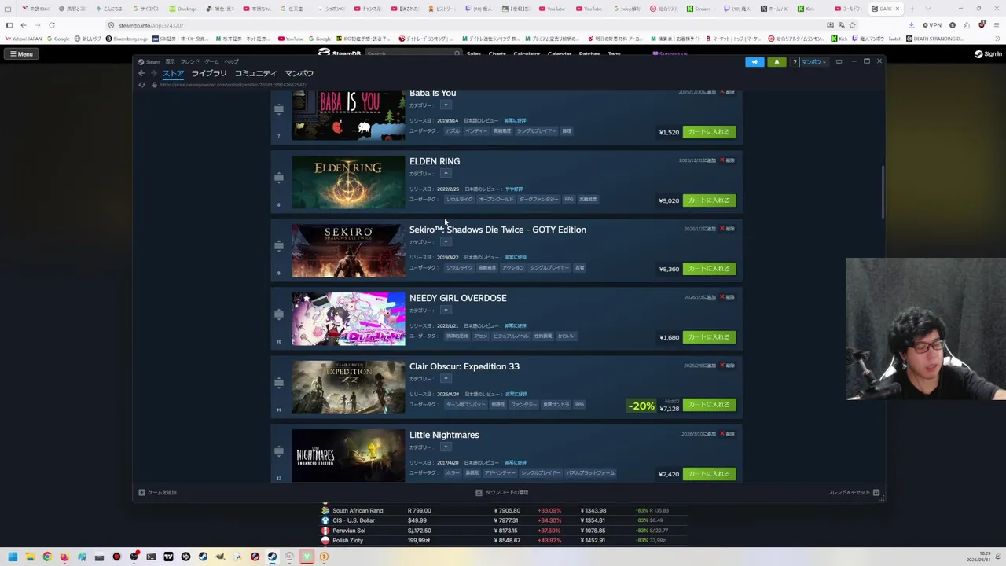Add a category to Baba Is You
This screenshot has height=566, width=1006.
point(445,105)
